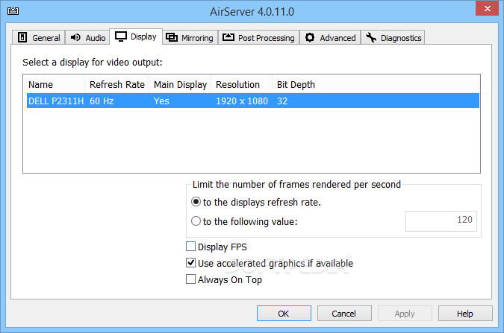Select the Display tab label
504x333 pixels.
click(x=143, y=37)
